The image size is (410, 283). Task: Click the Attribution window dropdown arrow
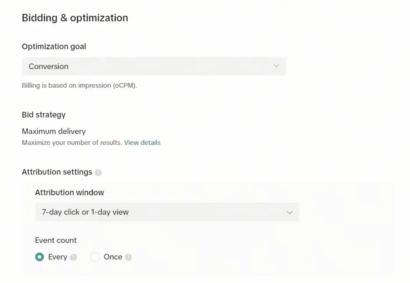(x=289, y=212)
